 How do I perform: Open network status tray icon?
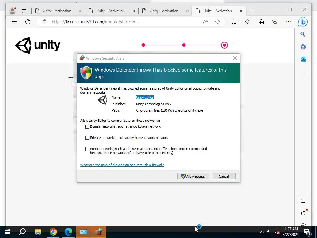[270, 232]
